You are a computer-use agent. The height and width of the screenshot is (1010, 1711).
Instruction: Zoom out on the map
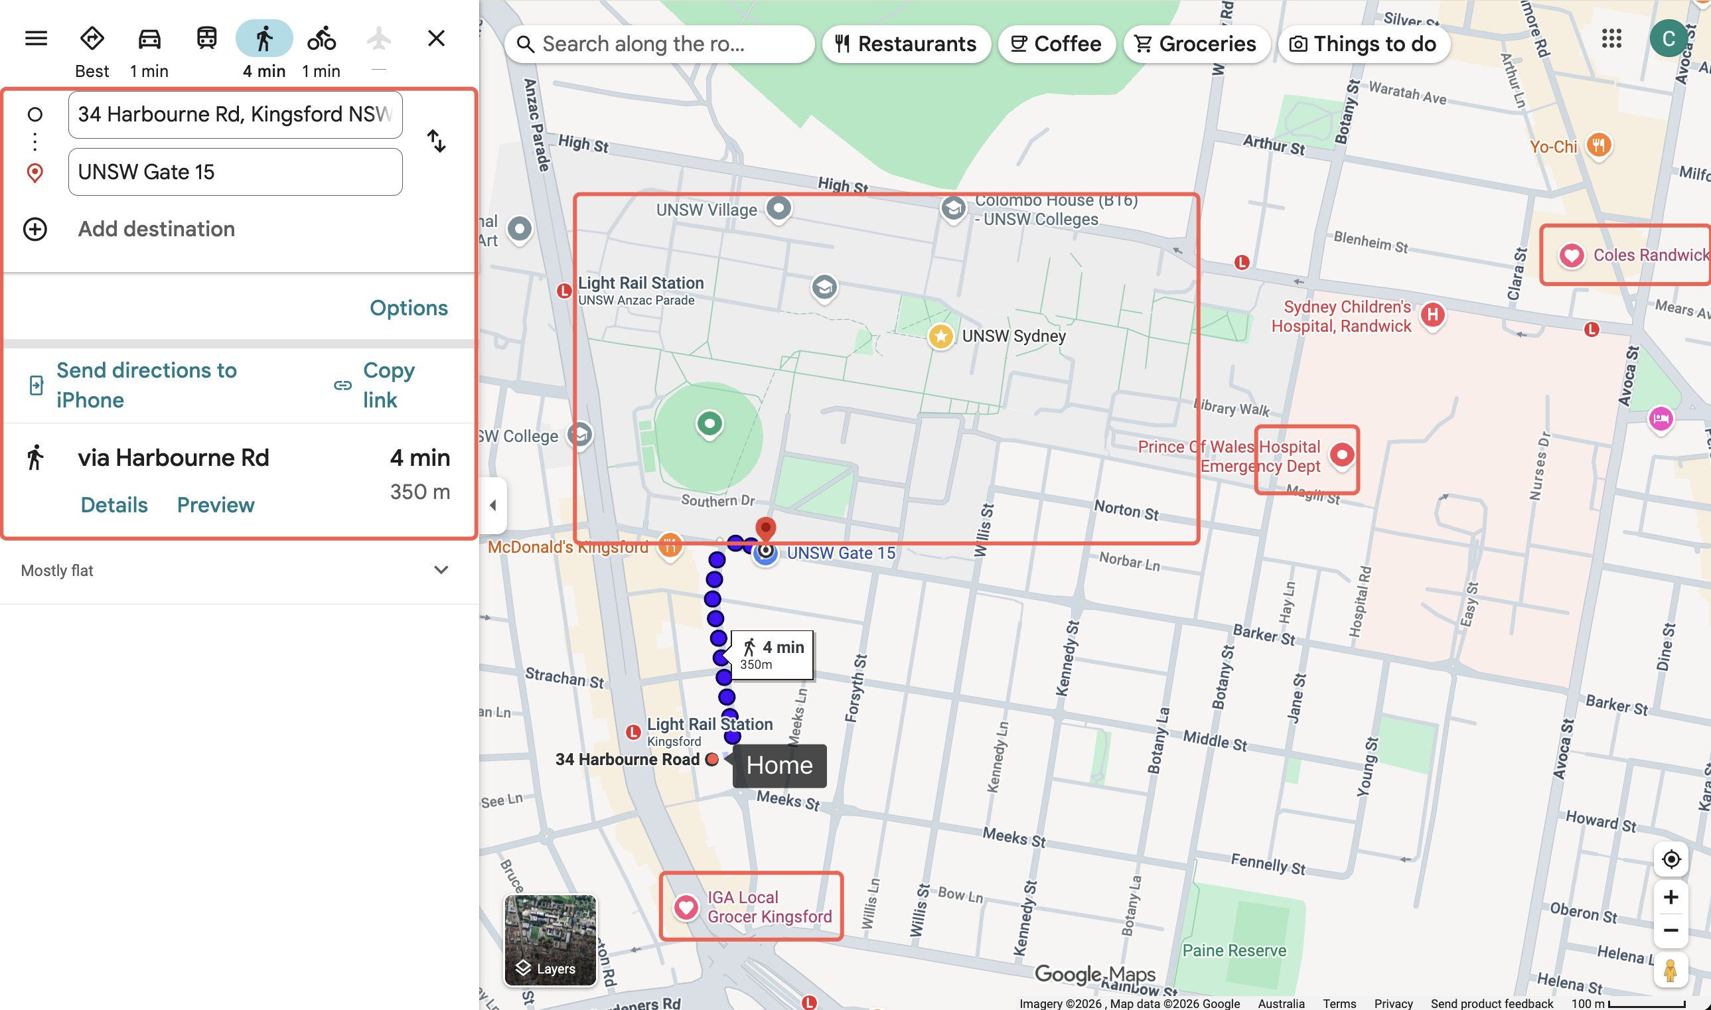click(1670, 930)
